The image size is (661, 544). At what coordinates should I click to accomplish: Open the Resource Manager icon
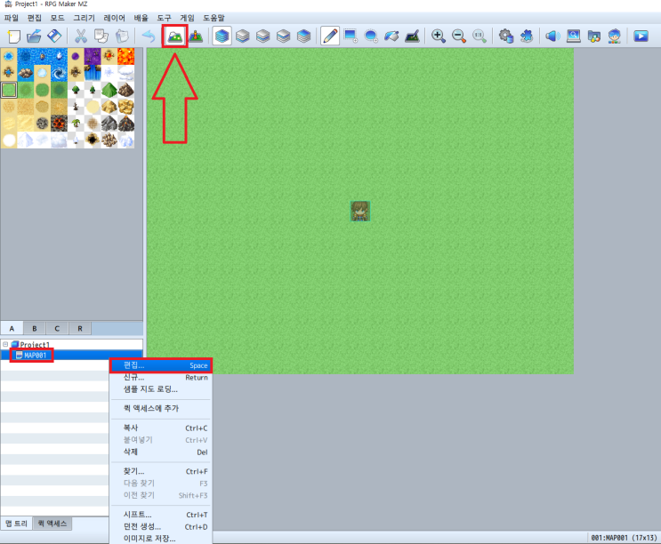pos(594,36)
